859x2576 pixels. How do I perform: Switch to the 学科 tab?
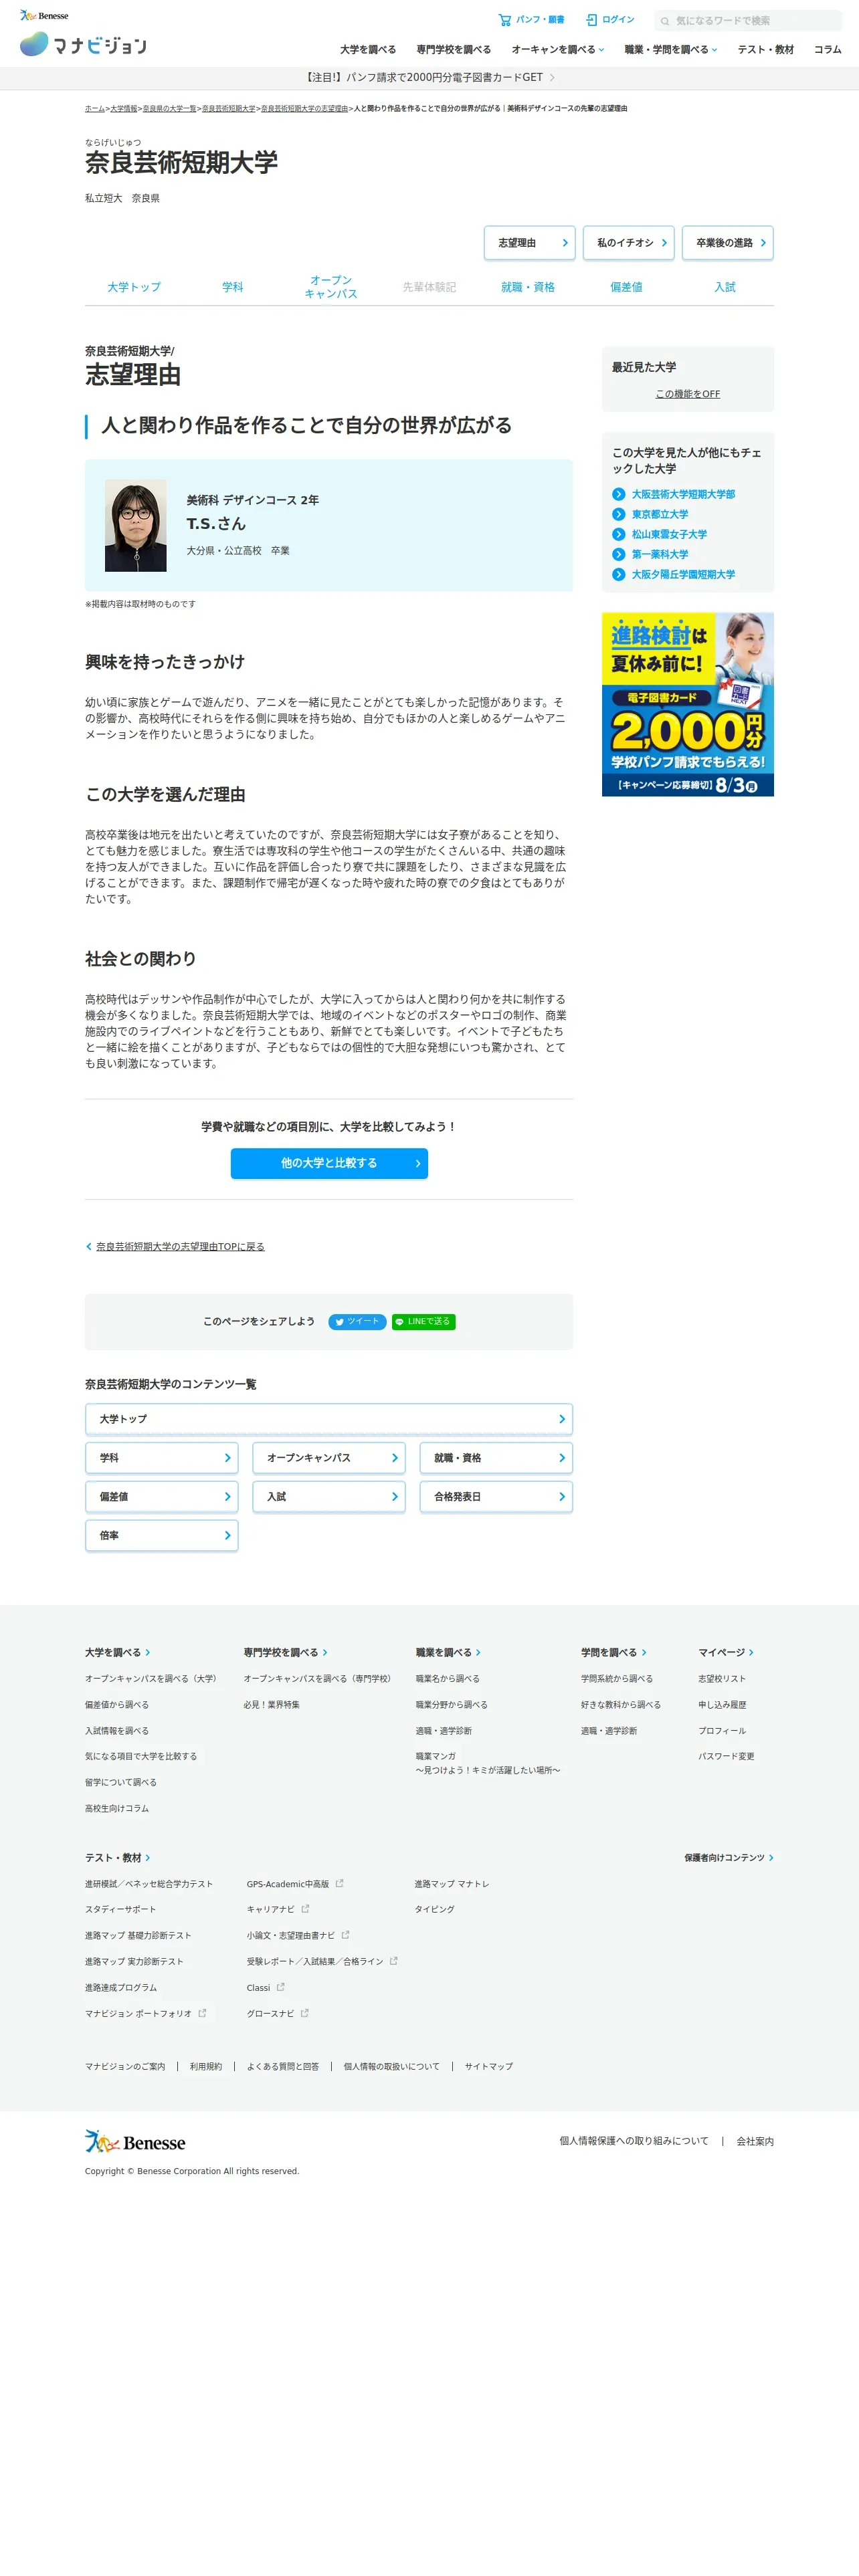233,287
